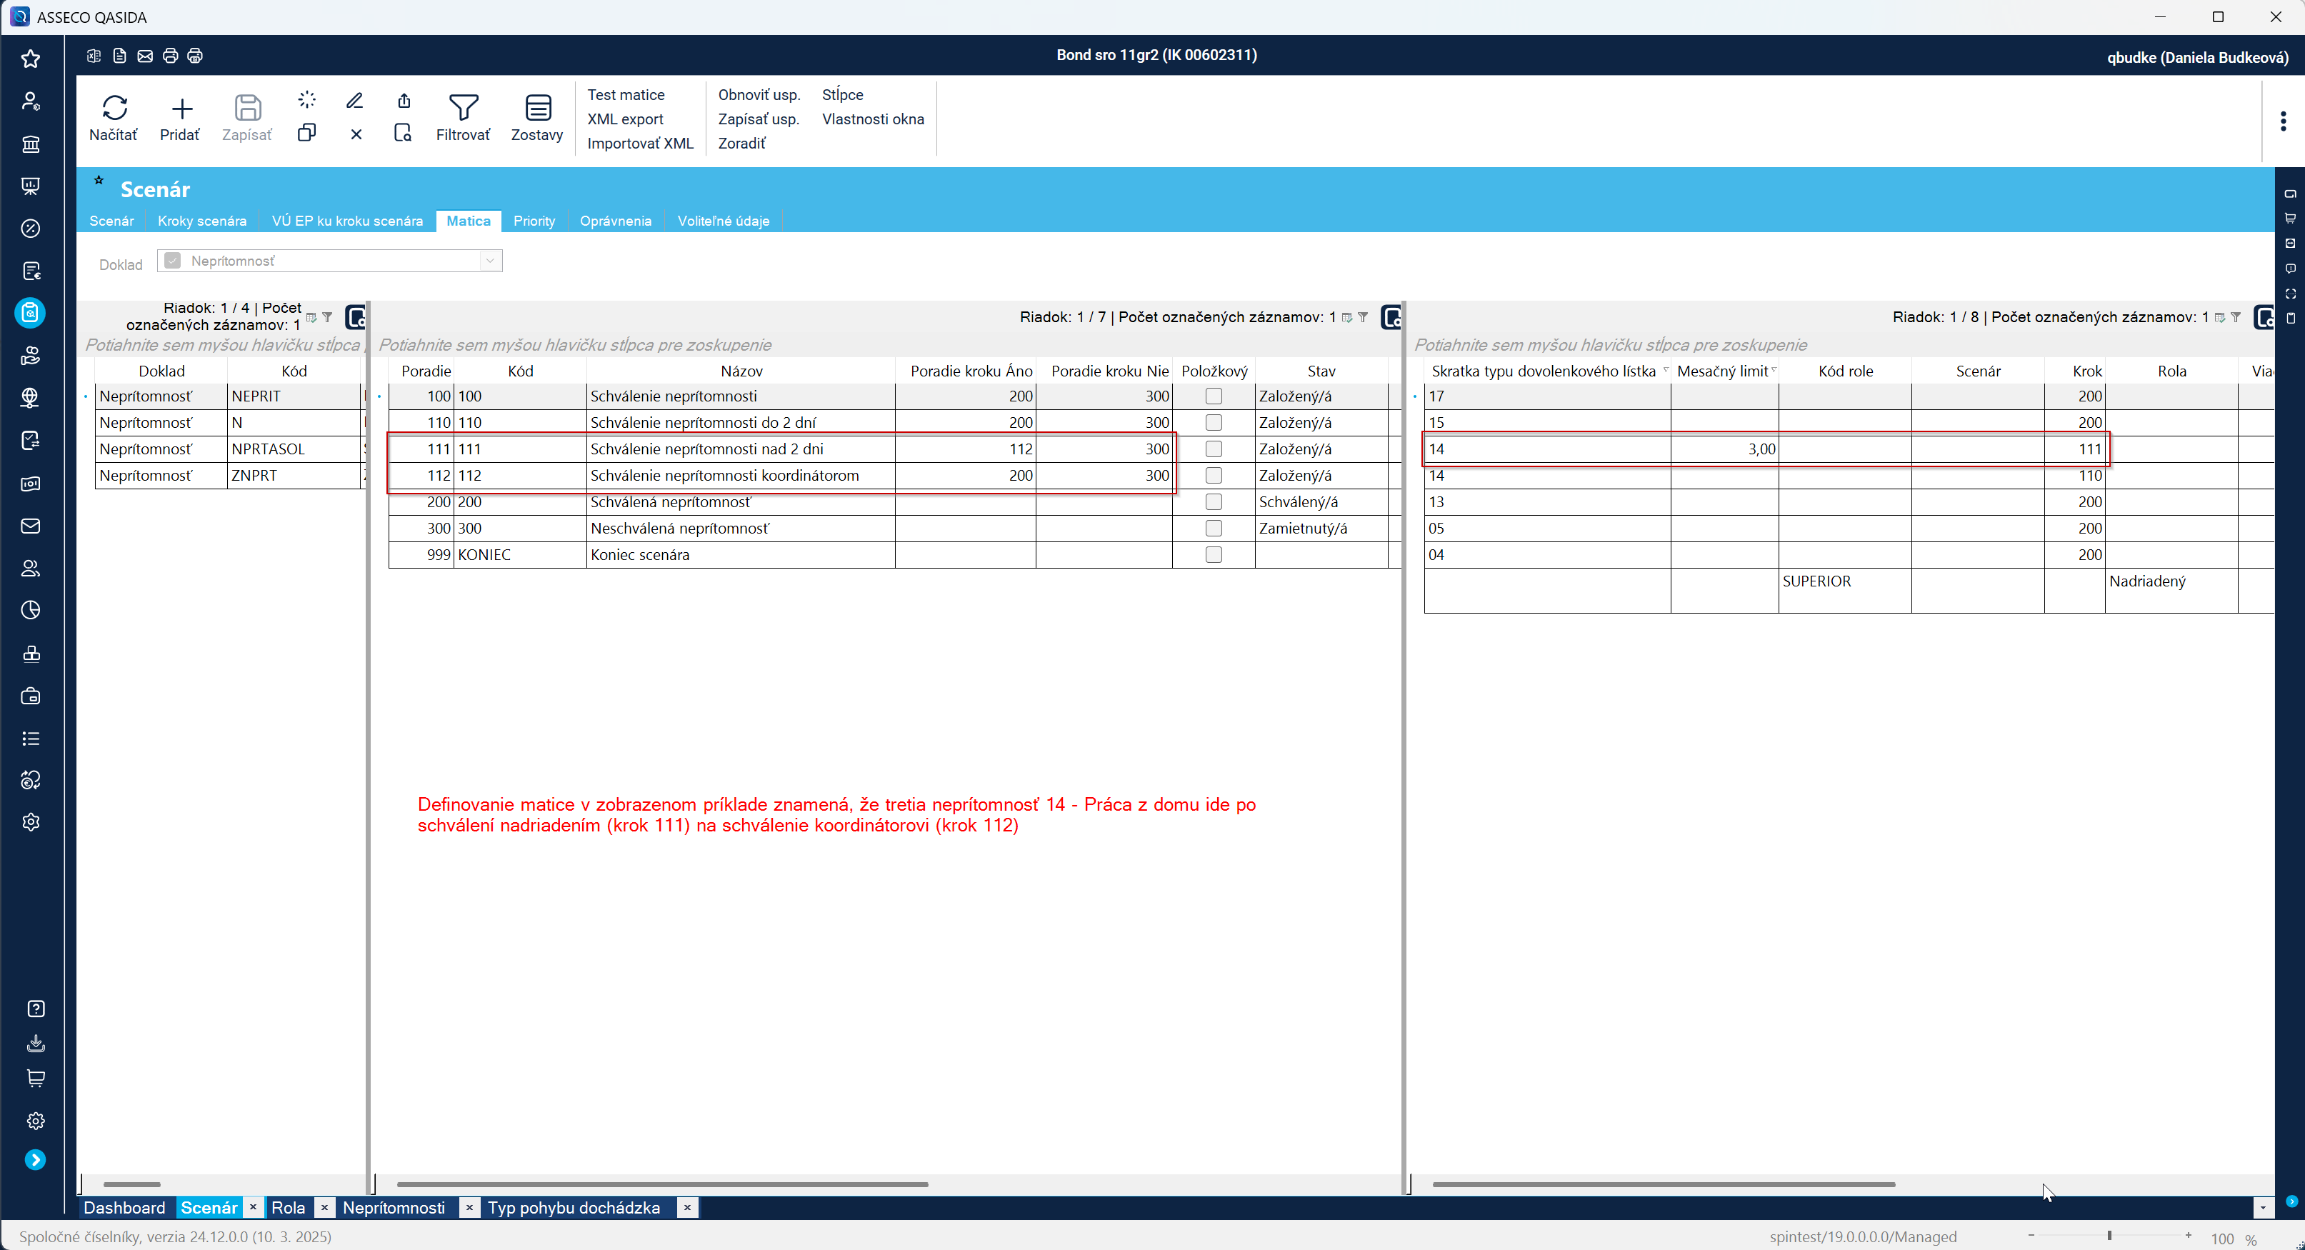Switch to the Kroky scenára tab
The image size is (2305, 1250).
click(x=202, y=221)
